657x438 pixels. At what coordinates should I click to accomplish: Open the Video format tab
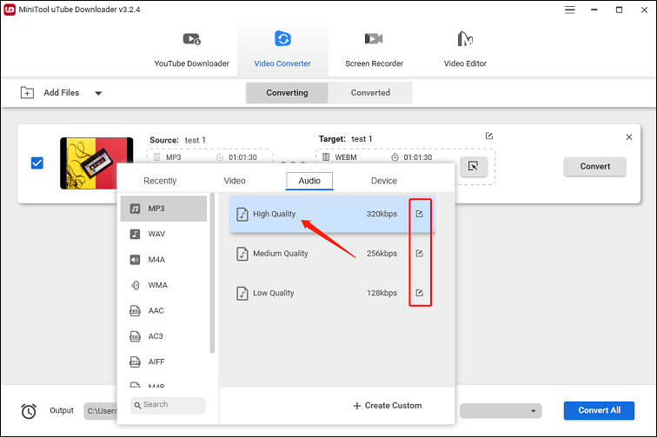click(235, 181)
